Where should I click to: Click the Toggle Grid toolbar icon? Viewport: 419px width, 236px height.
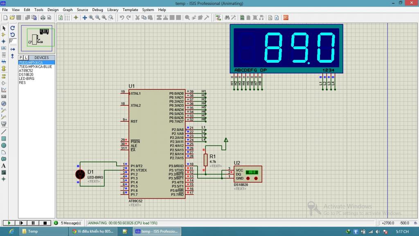pos(67,18)
